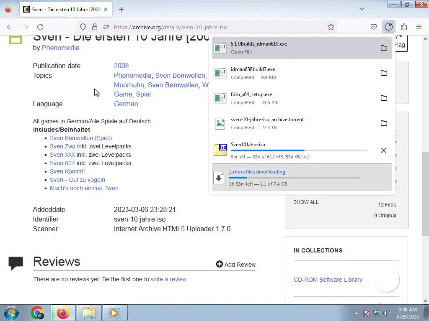429x321 pixels.
Task: Open site permissions icon in address bar
Action: click(106, 27)
